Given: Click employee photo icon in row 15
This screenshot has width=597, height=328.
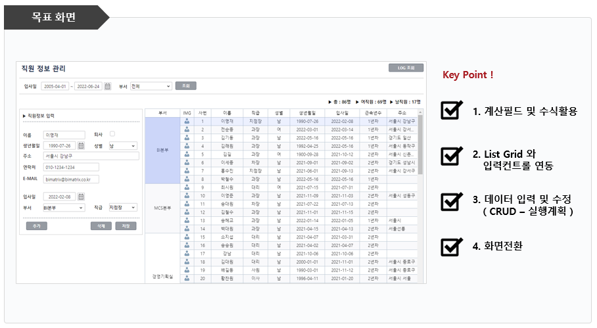Looking at the screenshot, I should click(187, 237).
